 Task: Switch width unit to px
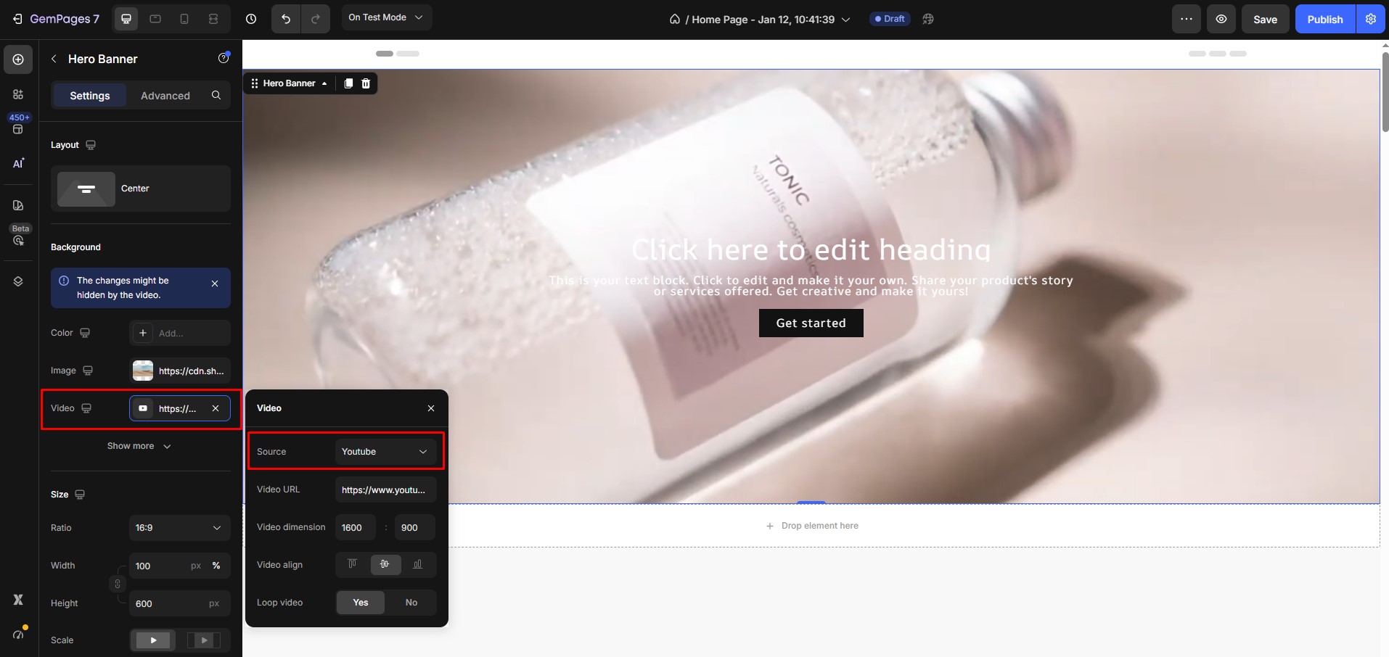(196, 566)
